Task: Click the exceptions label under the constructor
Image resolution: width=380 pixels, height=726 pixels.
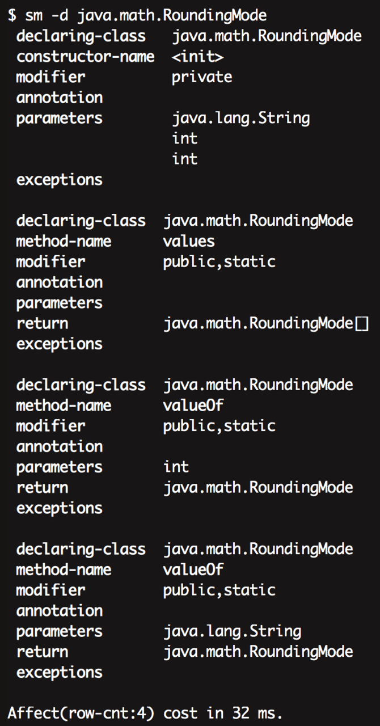Action: tap(59, 180)
